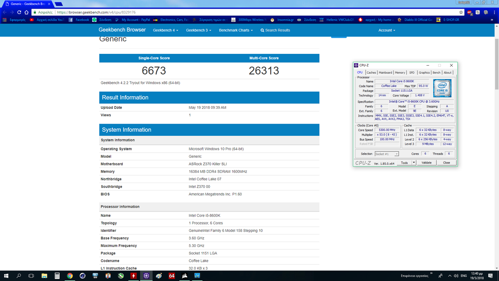The height and width of the screenshot is (281, 499).
Task: Open the AIDA64 taskbar icon
Action: (x=172, y=276)
